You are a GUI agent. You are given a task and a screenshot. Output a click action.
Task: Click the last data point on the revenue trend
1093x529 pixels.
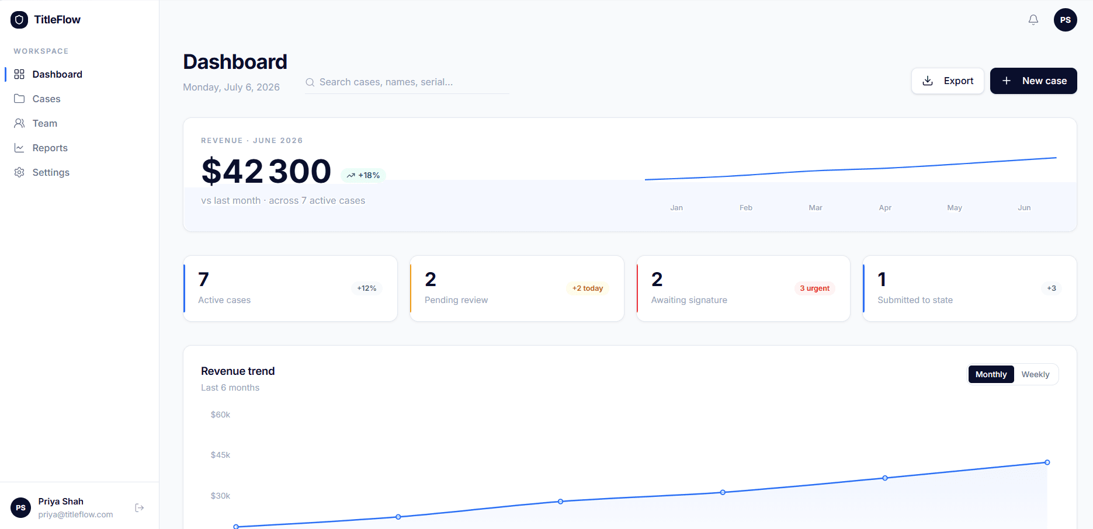pyautogui.click(x=1047, y=462)
